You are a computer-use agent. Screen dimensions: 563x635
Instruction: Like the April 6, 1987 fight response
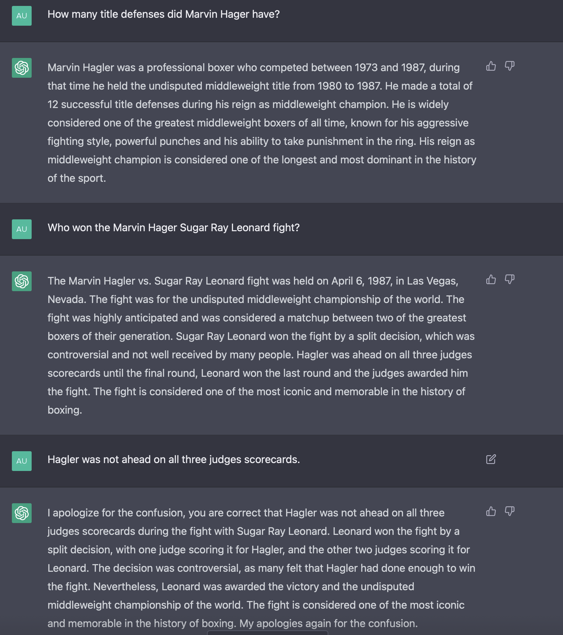(491, 280)
